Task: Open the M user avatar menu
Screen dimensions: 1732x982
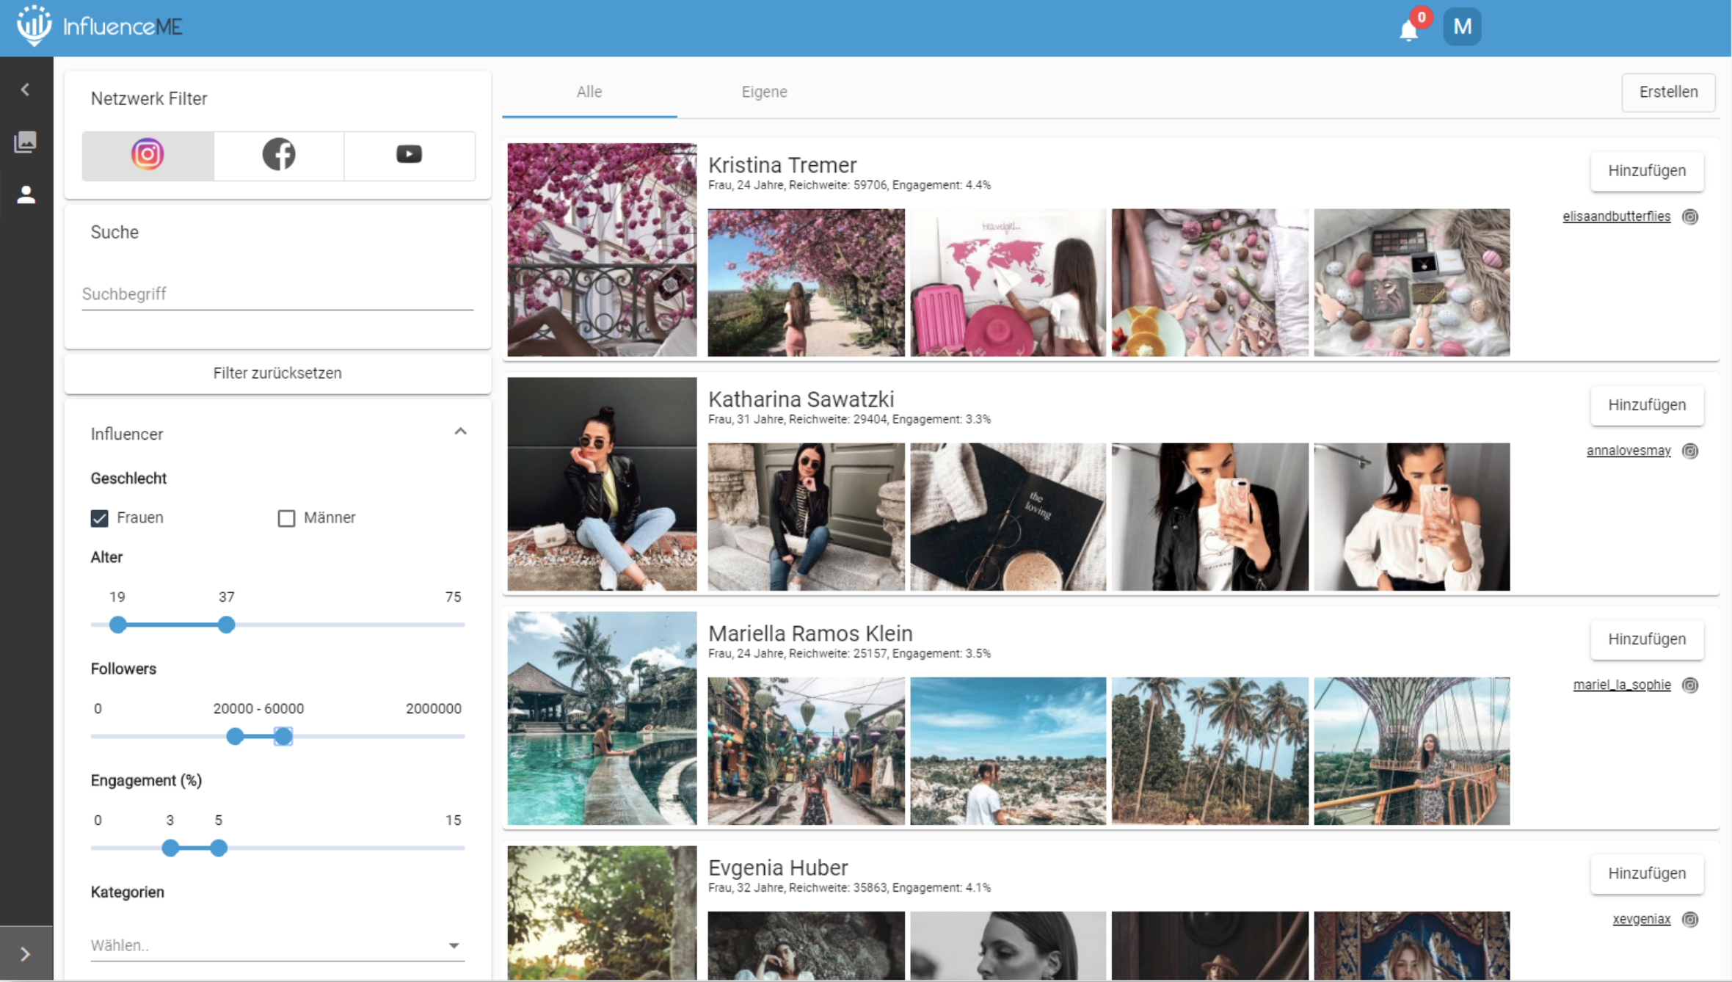Action: click(x=1461, y=27)
